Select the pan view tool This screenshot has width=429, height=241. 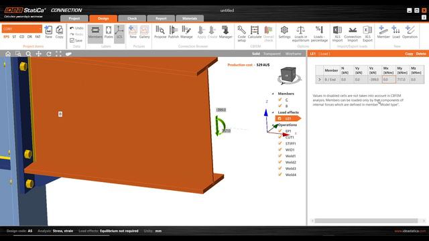[39, 54]
